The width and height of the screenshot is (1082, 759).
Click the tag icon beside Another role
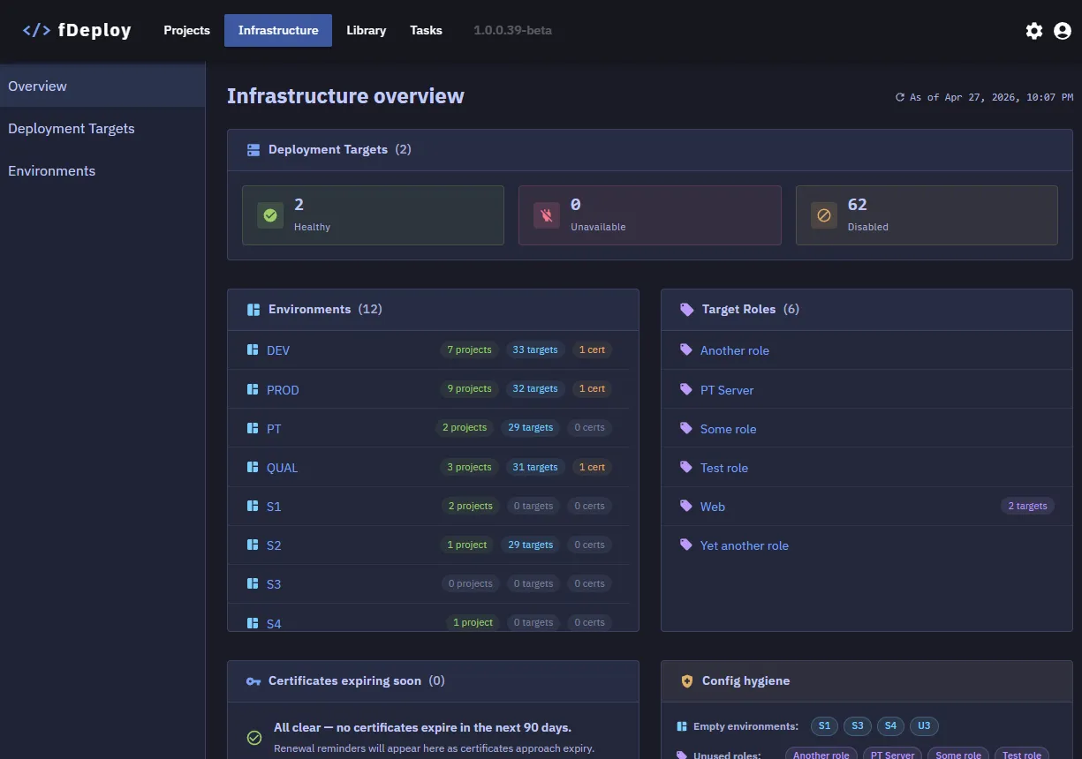686,350
